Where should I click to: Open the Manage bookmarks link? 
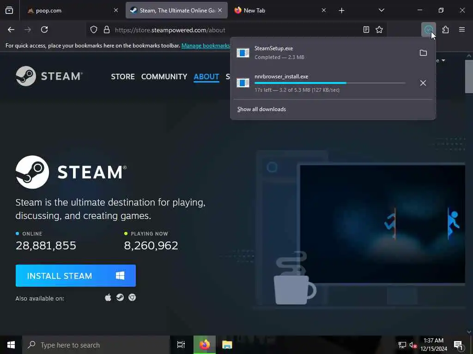tap(206, 46)
